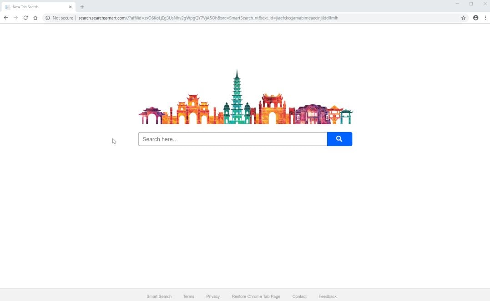Go back to the previous page

[6, 18]
